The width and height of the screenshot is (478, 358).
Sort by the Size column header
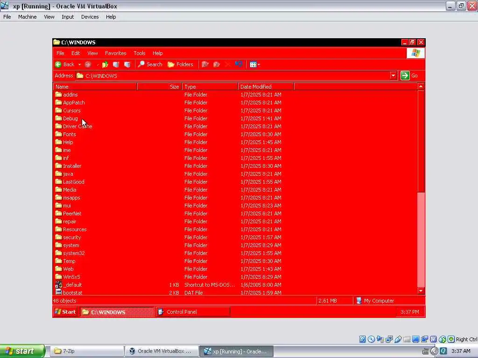coord(160,86)
